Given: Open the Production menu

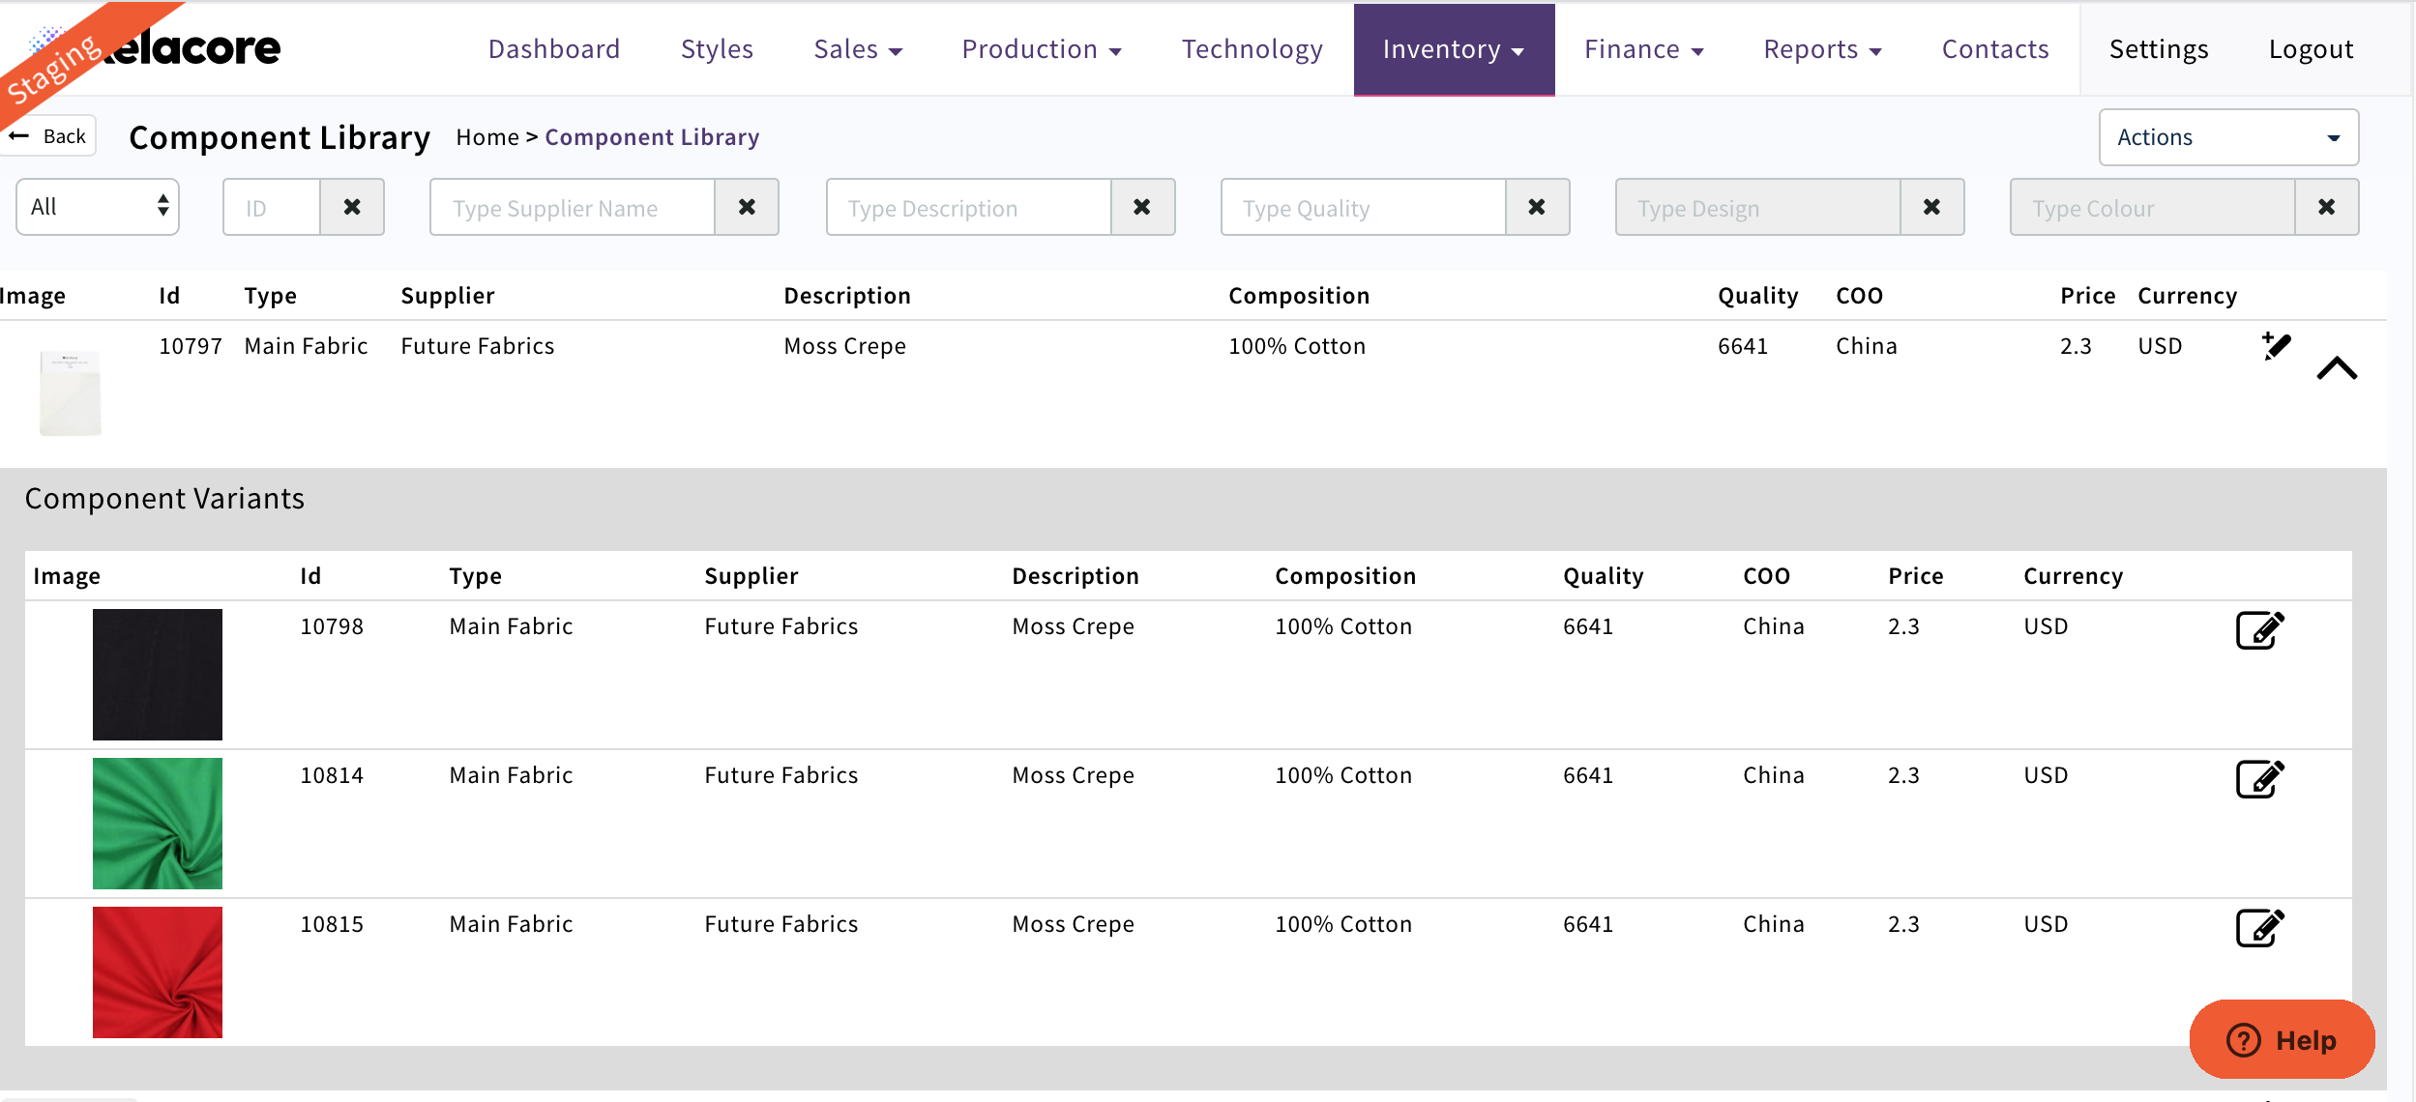Looking at the screenshot, I should (x=1041, y=49).
